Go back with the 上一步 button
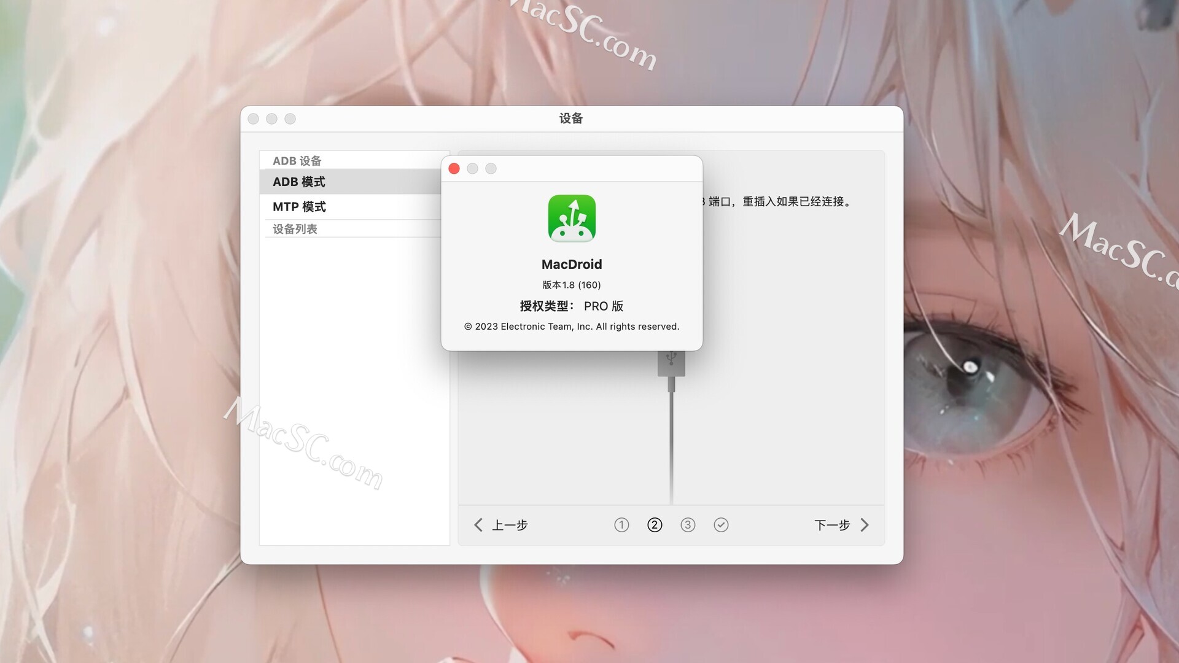1179x663 pixels. click(500, 525)
